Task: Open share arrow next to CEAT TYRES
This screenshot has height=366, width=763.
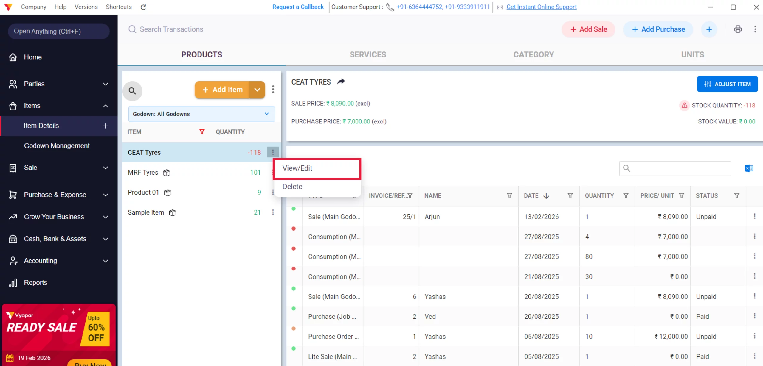Action: [341, 82]
